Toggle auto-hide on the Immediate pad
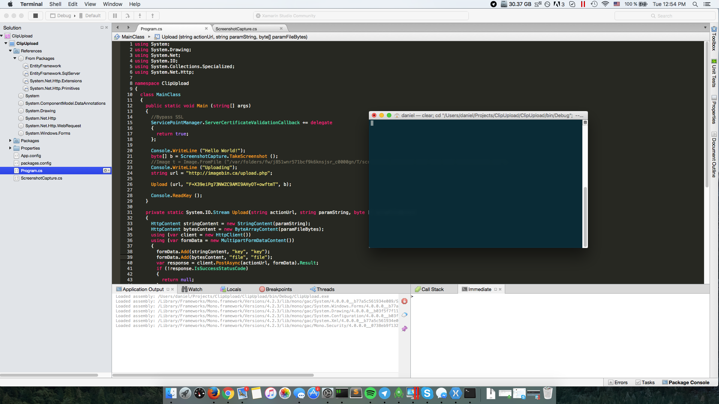The image size is (719, 404). coord(495,290)
